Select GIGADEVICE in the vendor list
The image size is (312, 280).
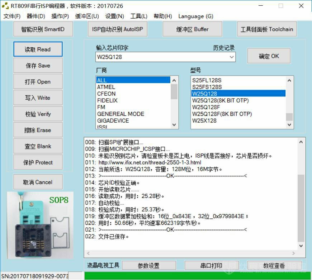point(133,121)
